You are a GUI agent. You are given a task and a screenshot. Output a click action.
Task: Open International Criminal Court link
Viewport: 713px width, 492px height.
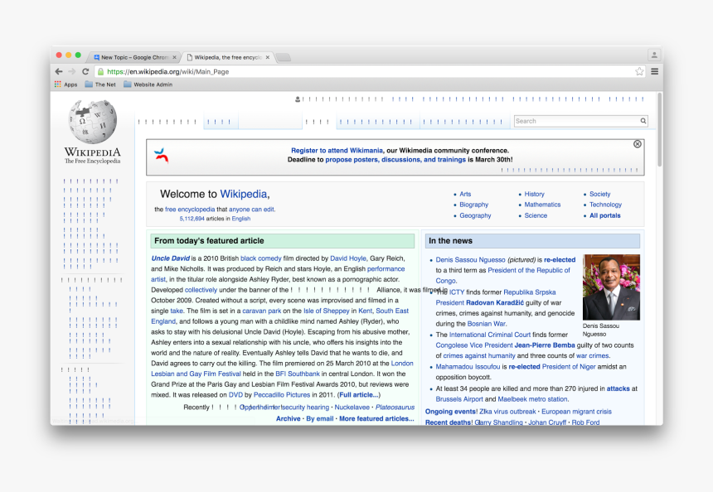point(490,335)
